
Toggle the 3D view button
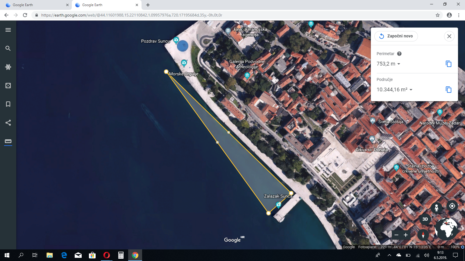tap(425, 219)
